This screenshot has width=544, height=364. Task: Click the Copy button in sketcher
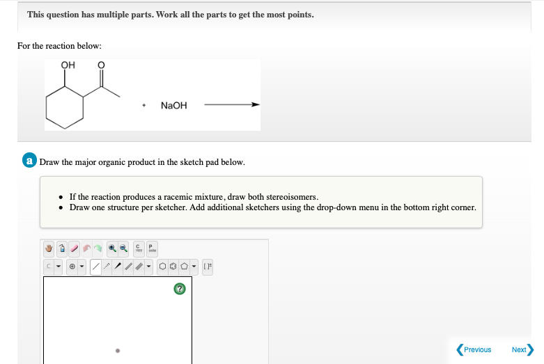pos(139,248)
